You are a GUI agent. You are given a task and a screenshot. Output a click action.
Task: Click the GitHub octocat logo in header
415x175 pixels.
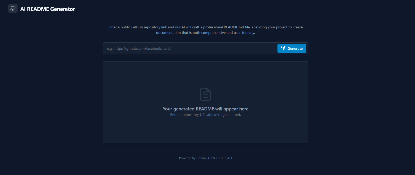click(13, 9)
